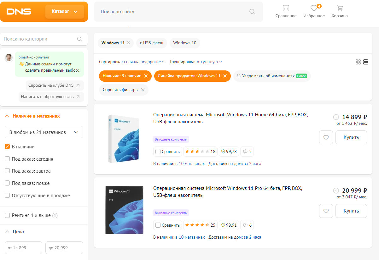Click the Windows 11 tag label
This screenshot has width=379, height=260.
click(x=113, y=43)
